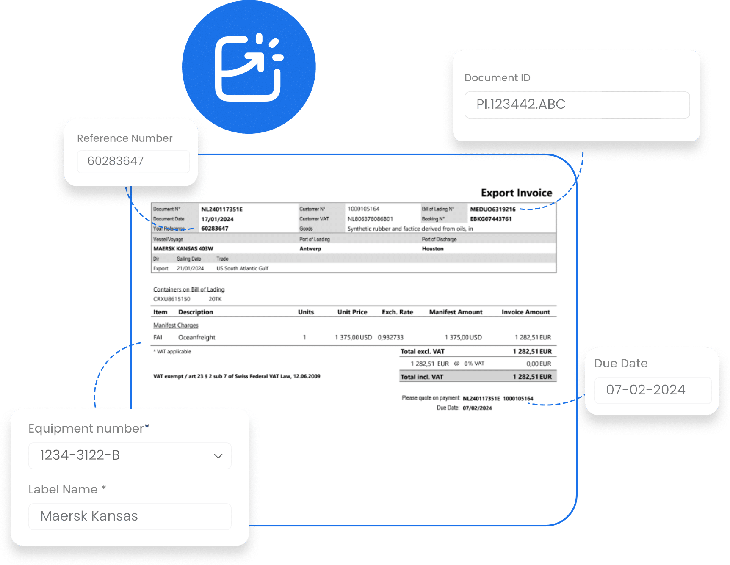Click vessel name MAERSK KANSAS 403W
Viewport: 730px width, 565px height.
point(183,248)
